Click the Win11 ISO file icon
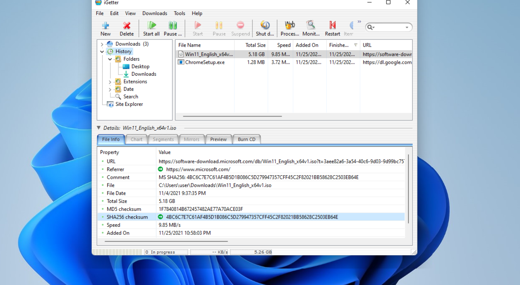The image size is (520, 285). [181, 54]
